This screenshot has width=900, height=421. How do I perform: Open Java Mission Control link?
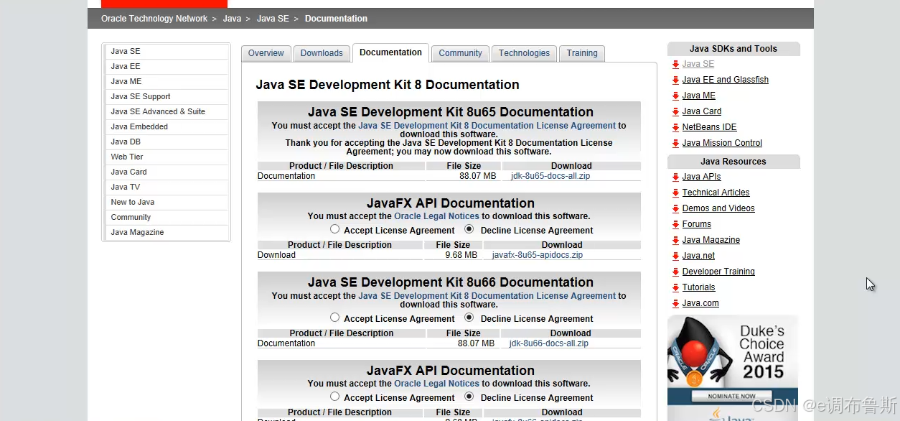pyautogui.click(x=722, y=143)
